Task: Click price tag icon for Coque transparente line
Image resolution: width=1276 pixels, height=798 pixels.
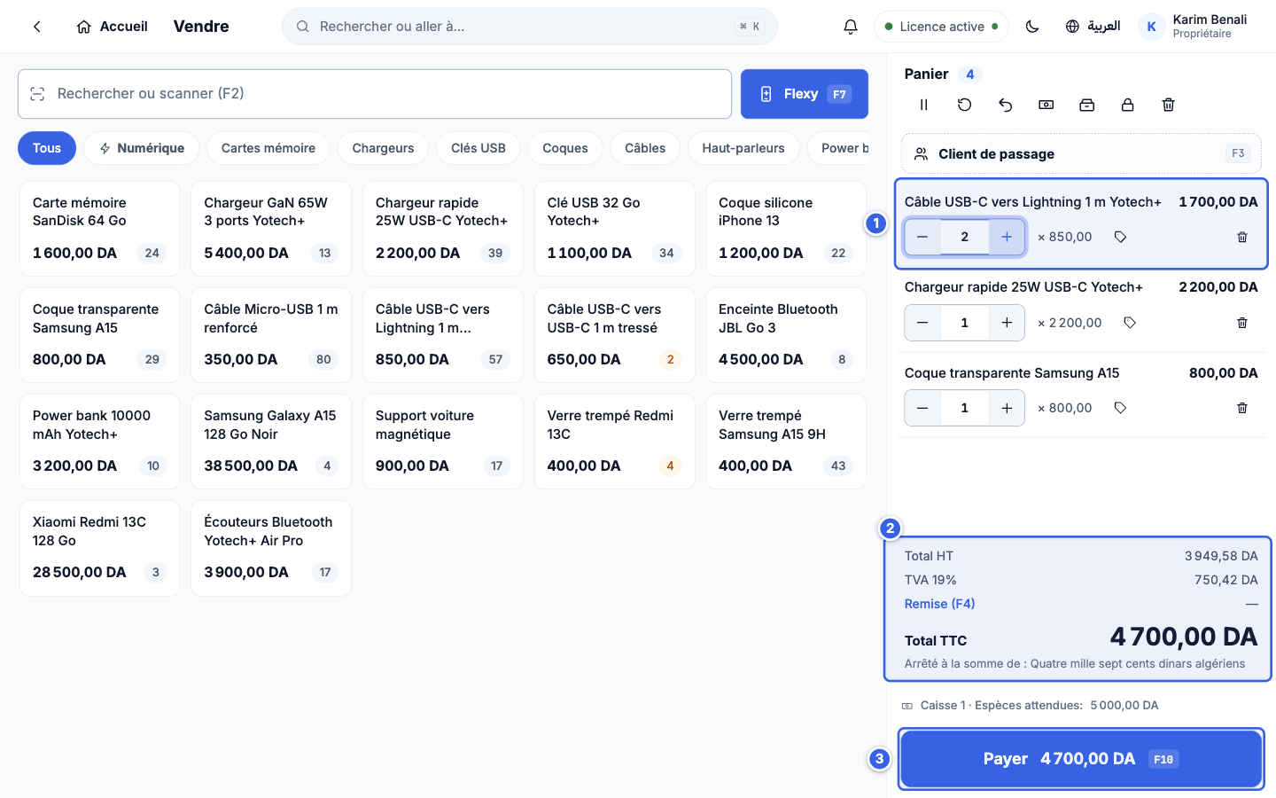Action: 1120,408
